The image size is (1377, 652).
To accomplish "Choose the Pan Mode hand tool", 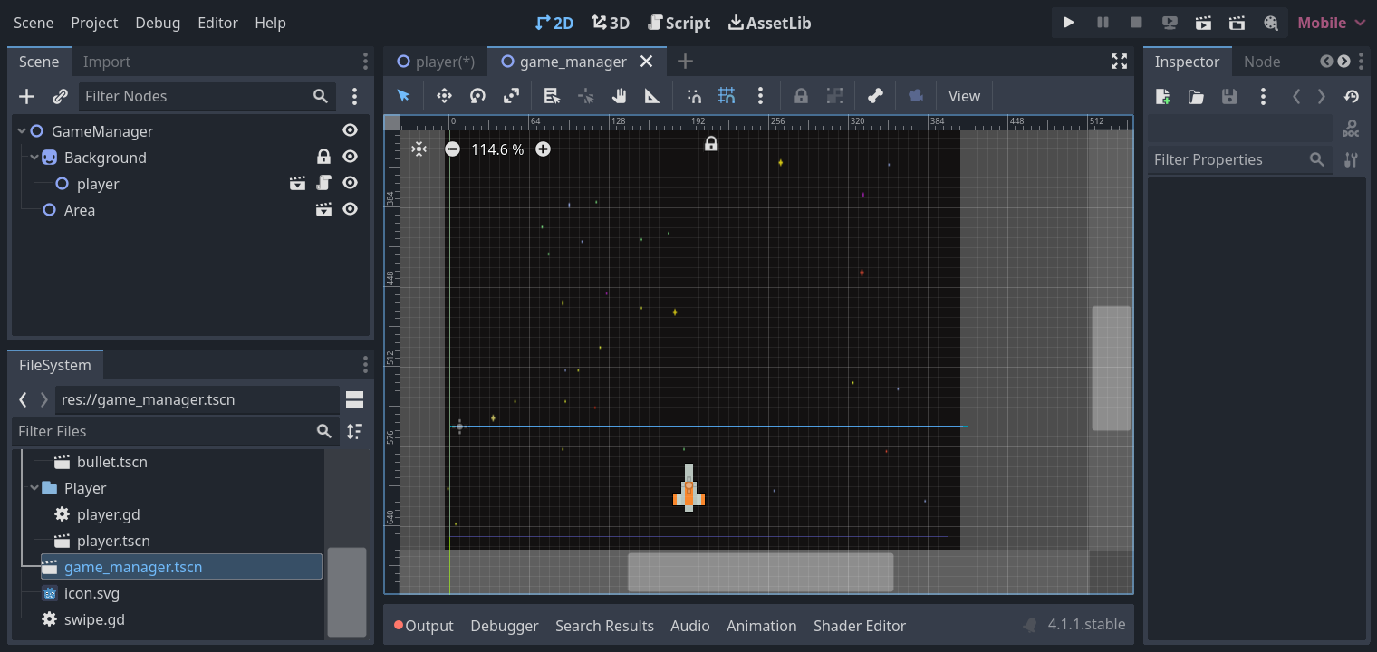I will click(x=619, y=96).
